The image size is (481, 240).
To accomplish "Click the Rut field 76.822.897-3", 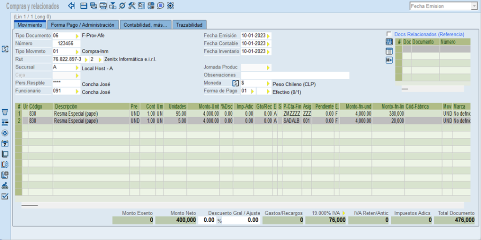I will pyautogui.click(x=68, y=59).
